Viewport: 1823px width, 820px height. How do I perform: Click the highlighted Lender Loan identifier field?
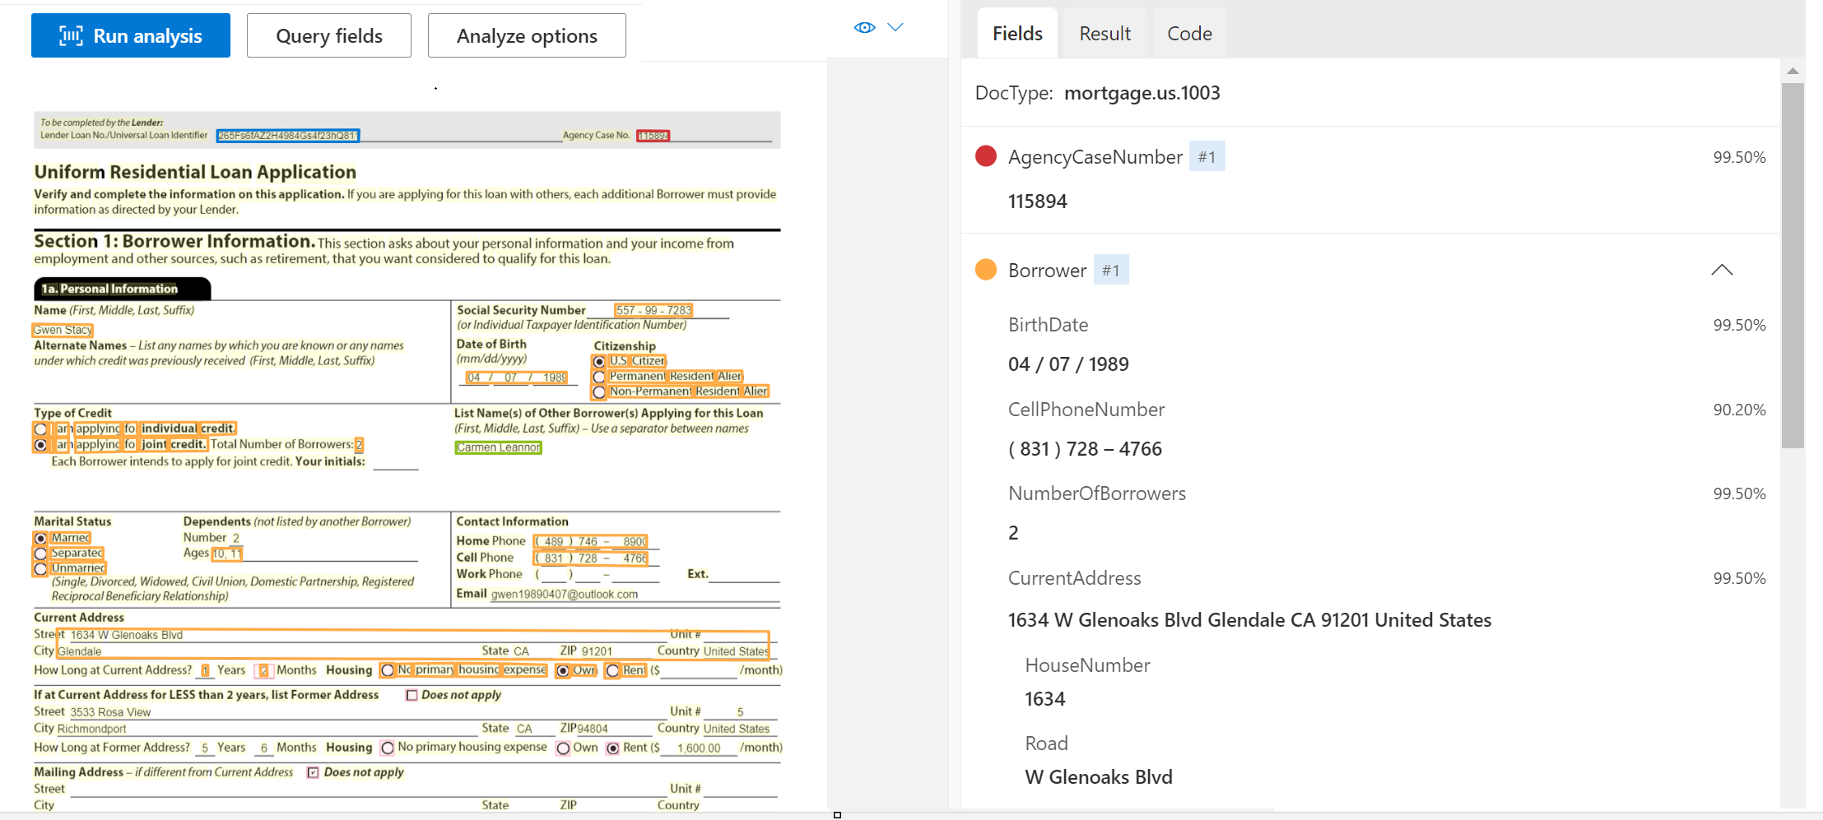point(288,136)
